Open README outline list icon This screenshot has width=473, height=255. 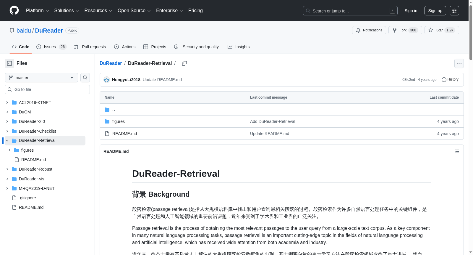pyautogui.click(x=457, y=151)
